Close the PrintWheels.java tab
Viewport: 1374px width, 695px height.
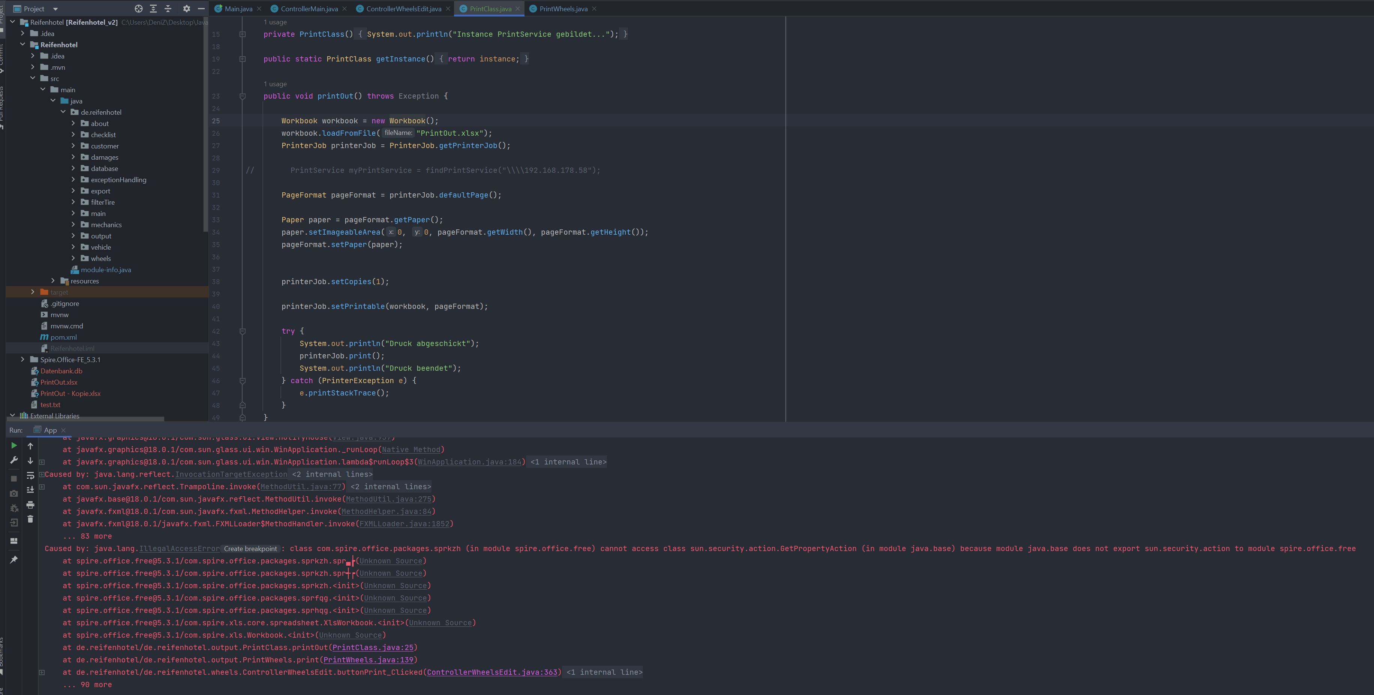pos(594,9)
